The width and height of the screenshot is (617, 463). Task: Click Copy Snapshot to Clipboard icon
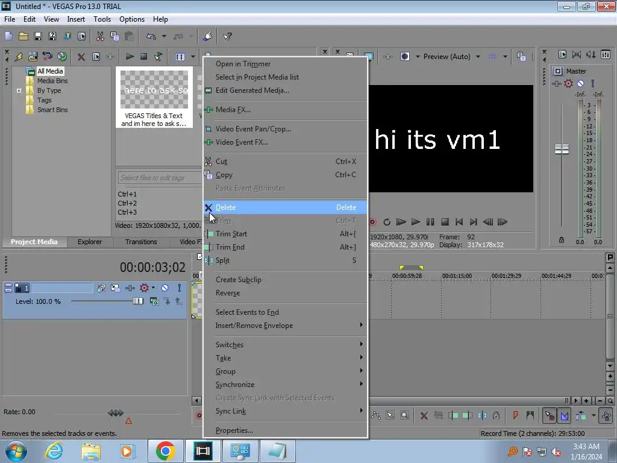[x=521, y=57]
